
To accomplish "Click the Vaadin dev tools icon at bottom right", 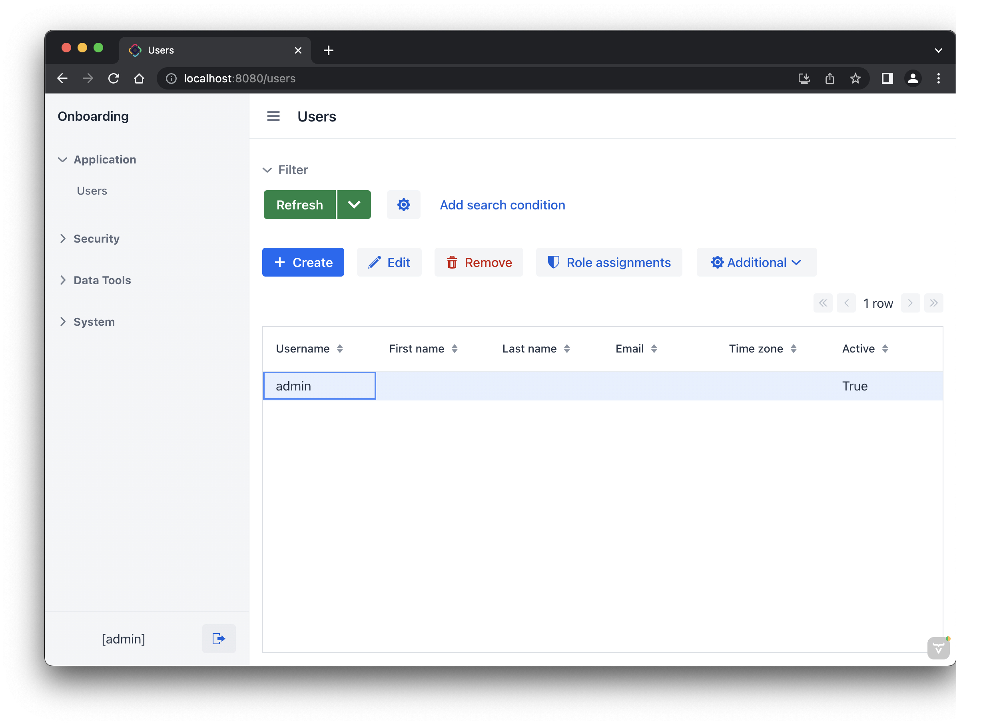I will point(938,648).
